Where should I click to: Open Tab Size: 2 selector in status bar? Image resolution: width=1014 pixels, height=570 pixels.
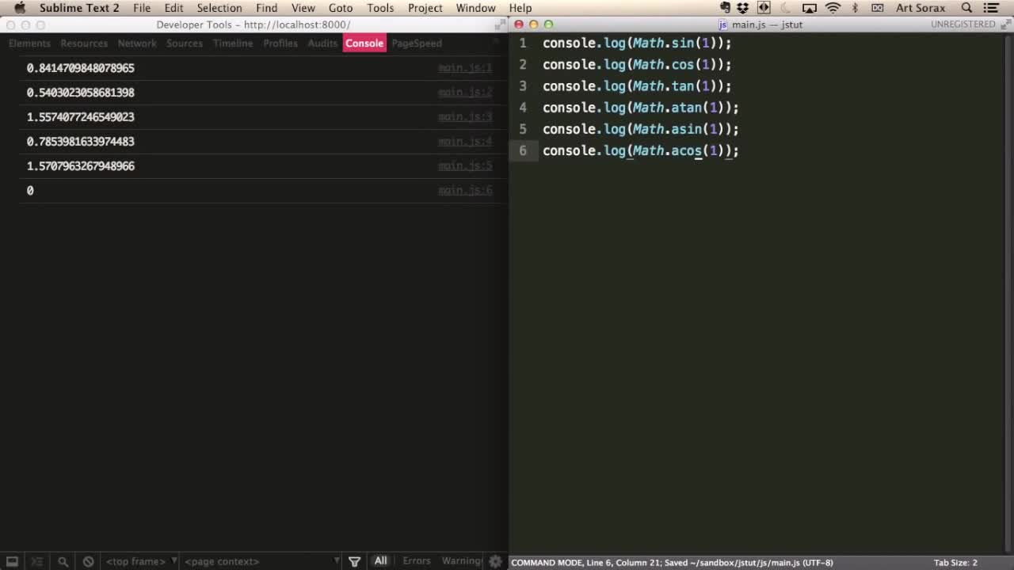[x=955, y=563]
